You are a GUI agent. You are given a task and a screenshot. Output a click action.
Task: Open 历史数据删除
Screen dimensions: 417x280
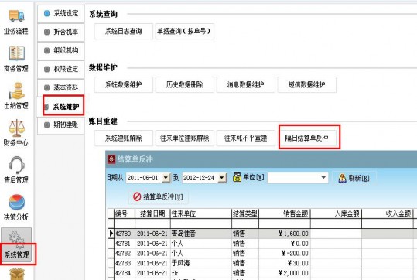(x=185, y=84)
